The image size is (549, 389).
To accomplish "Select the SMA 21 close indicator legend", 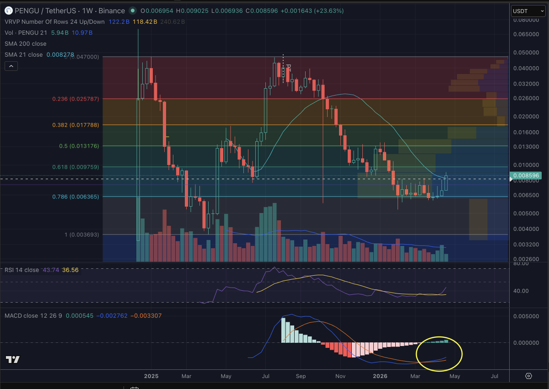I will (x=24, y=54).
